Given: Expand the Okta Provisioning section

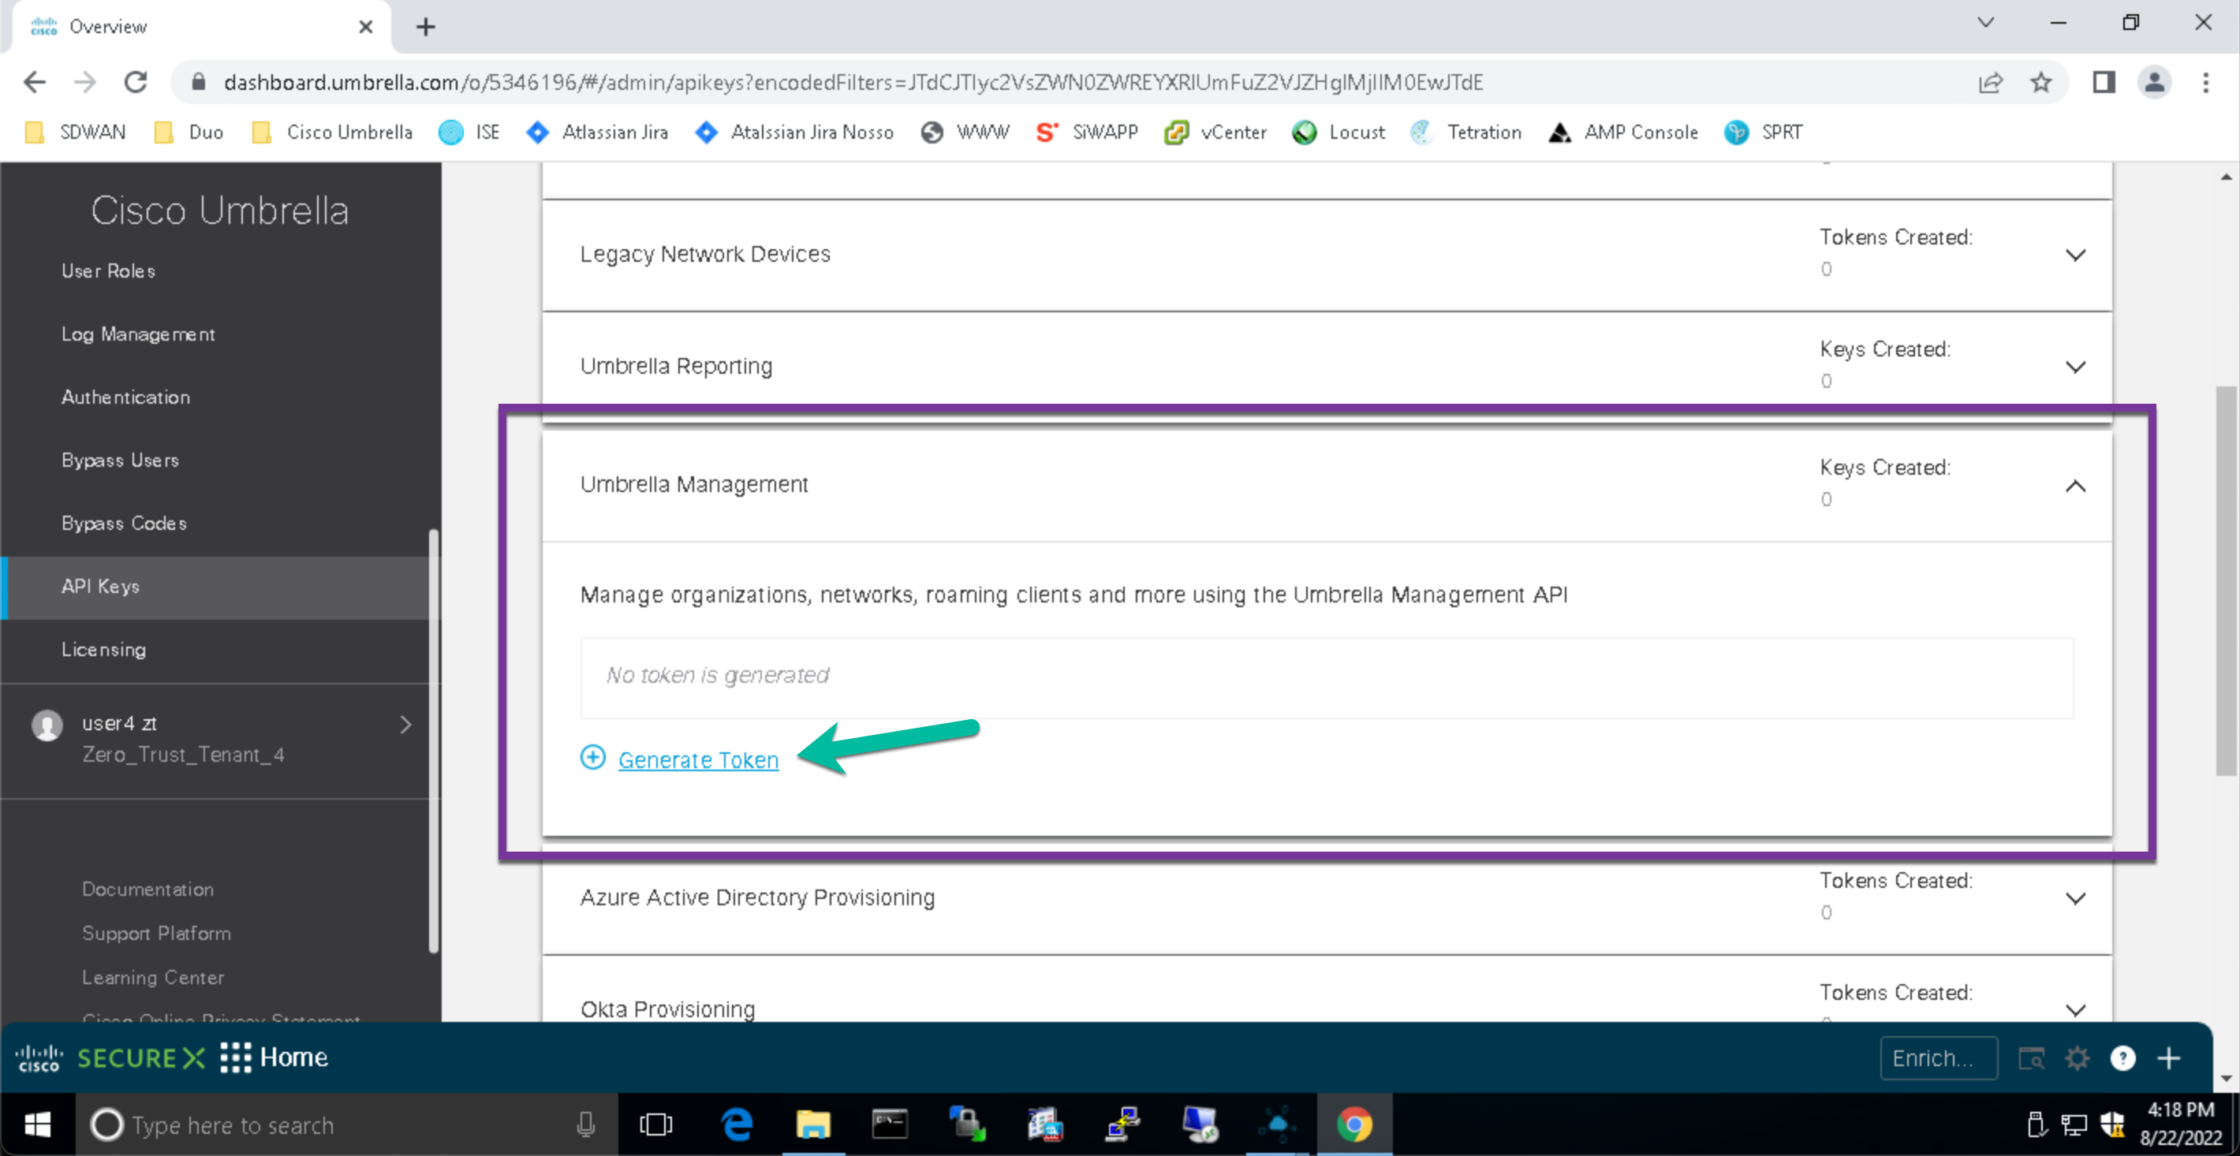Looking at the screenshot, I should pyautogui.click(x=2077, y=1009).
